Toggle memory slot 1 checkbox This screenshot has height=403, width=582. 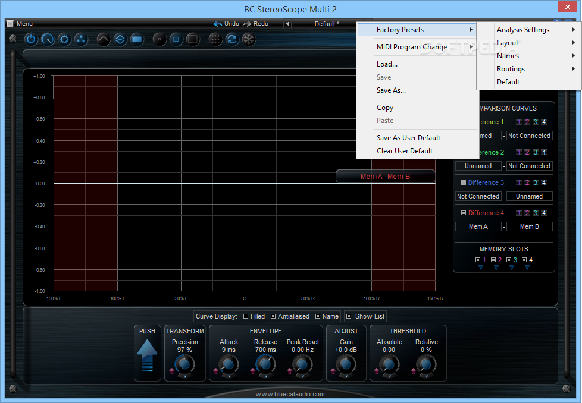coord(478,260)
